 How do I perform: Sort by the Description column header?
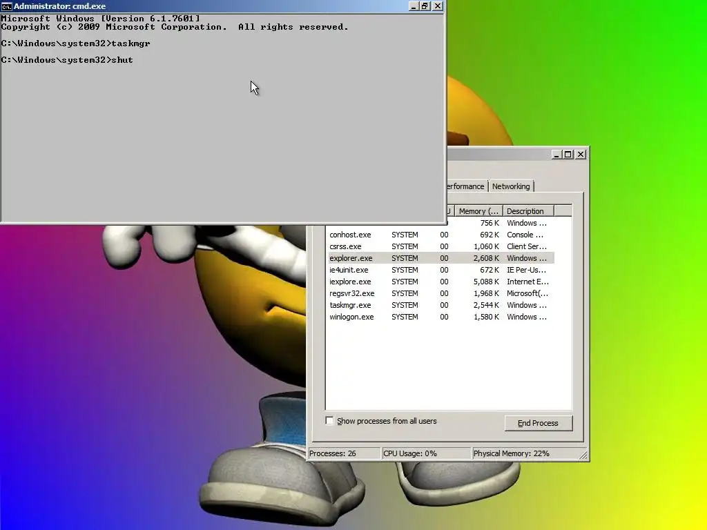click(528, 211)
